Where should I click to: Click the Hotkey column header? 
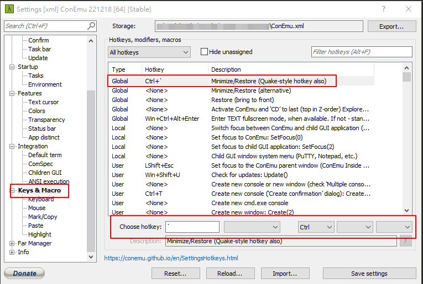(x=175, y=69)
